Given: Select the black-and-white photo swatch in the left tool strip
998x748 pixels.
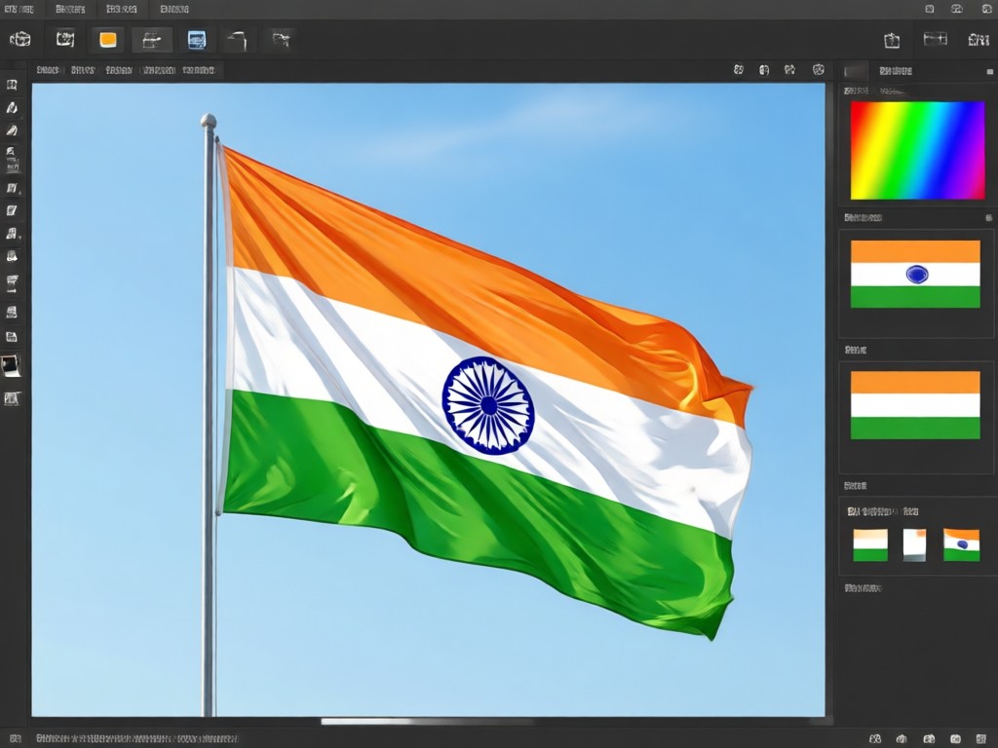Looking at the screenshot, I should [11, 366].
